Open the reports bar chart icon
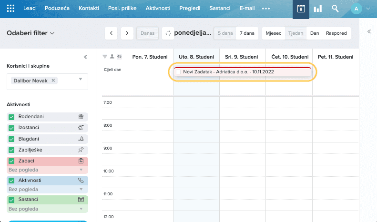This screenshot has width=377, height=222. 317,9
